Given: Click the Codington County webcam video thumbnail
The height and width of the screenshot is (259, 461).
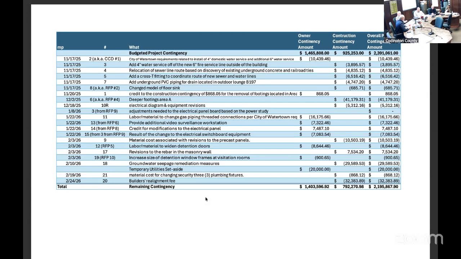Looking at the screenshot, I should click(422, 22).
